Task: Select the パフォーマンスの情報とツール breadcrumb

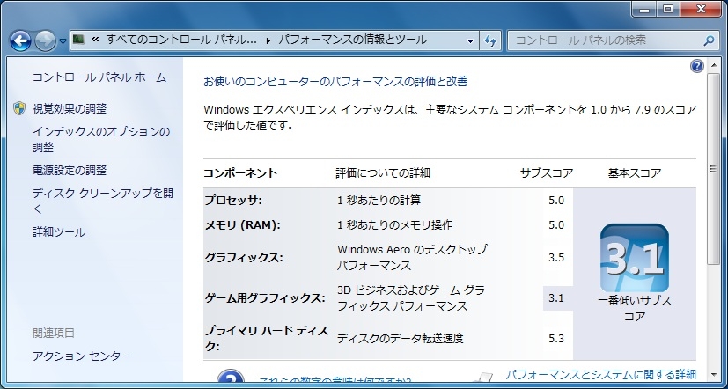Action: (x=352, y=40)
